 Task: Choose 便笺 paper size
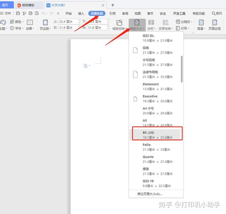coord(155,171)
